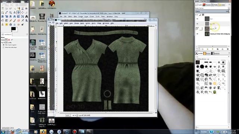Select the Flip tool
This screenshot has height=134, width=239.
(x=19, y=16)
